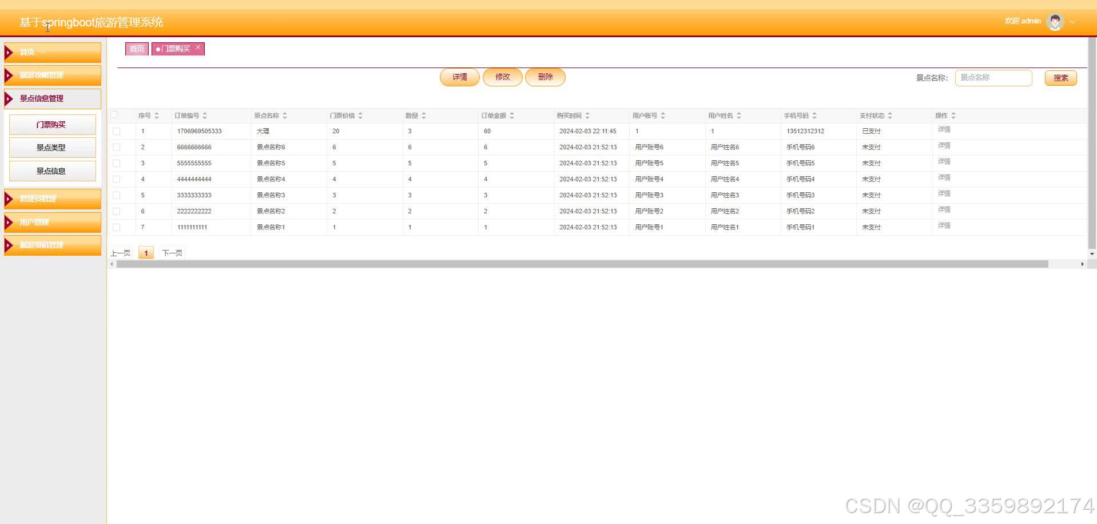Click horizontal scrollbar left arrow
This screenshot has height=524, width=1097.
(x=112, y=264)
